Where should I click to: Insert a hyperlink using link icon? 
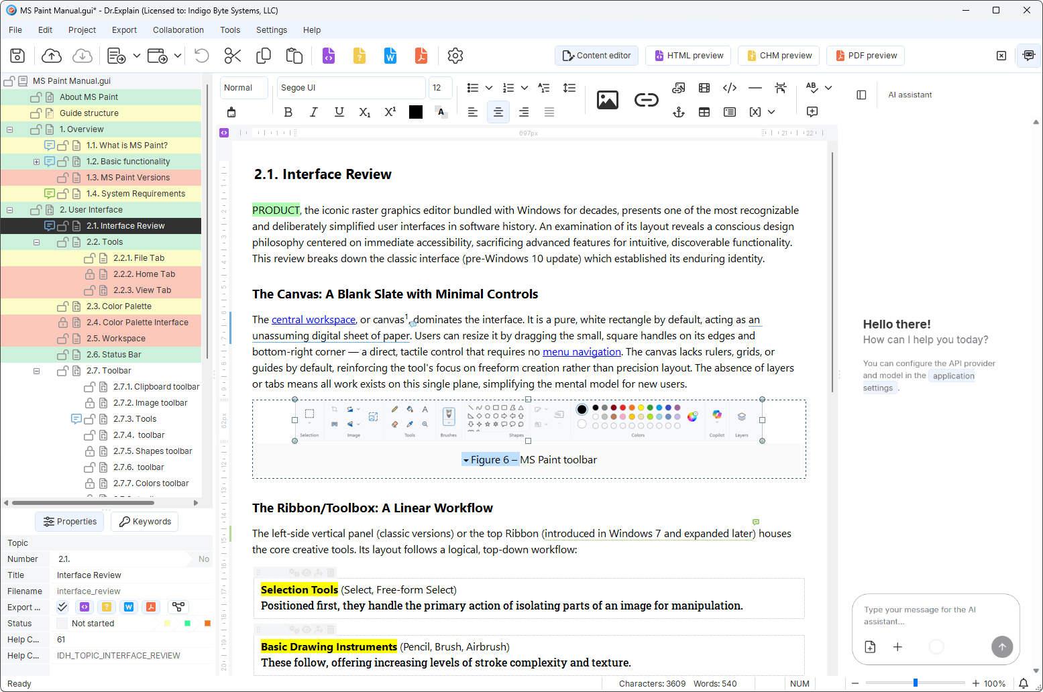647,100
